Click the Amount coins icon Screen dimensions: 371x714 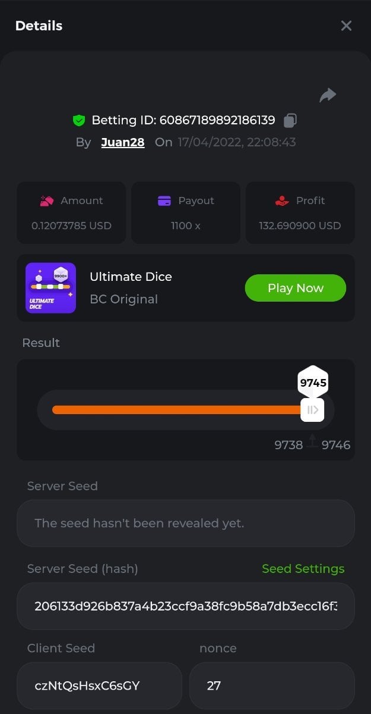[47, 201]
